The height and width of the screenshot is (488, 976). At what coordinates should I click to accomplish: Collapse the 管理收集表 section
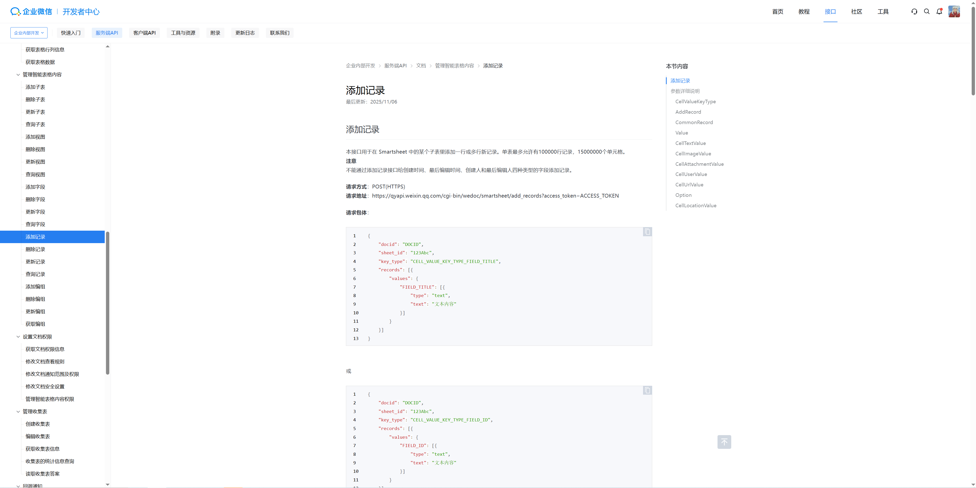point(18,411)
